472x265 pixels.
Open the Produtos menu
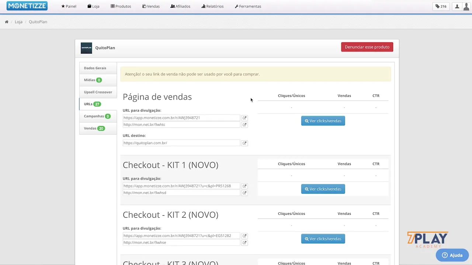click(121, 6)
